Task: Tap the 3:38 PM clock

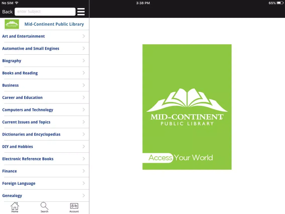Action: [143, 3]
